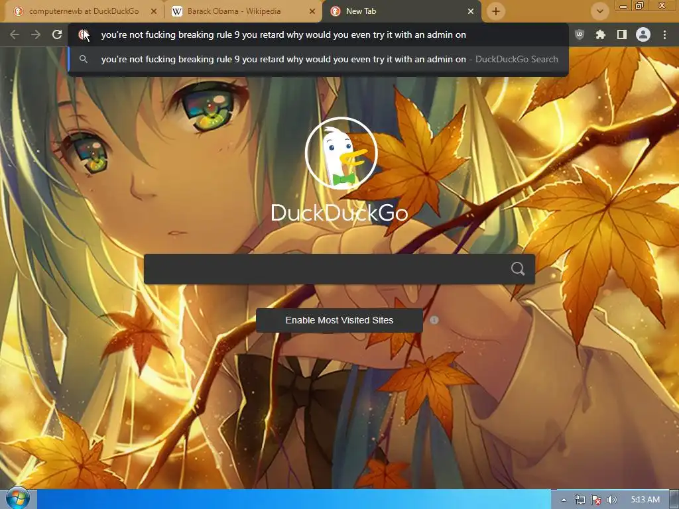Open the Chrome three-dot menu
The image size is (679, 509).
pos(664,34)
